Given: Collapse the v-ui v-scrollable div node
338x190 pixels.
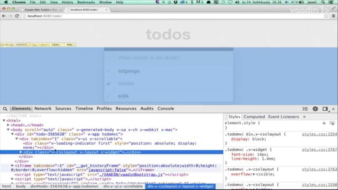Looking at the screenshot, I should point(17,139).
